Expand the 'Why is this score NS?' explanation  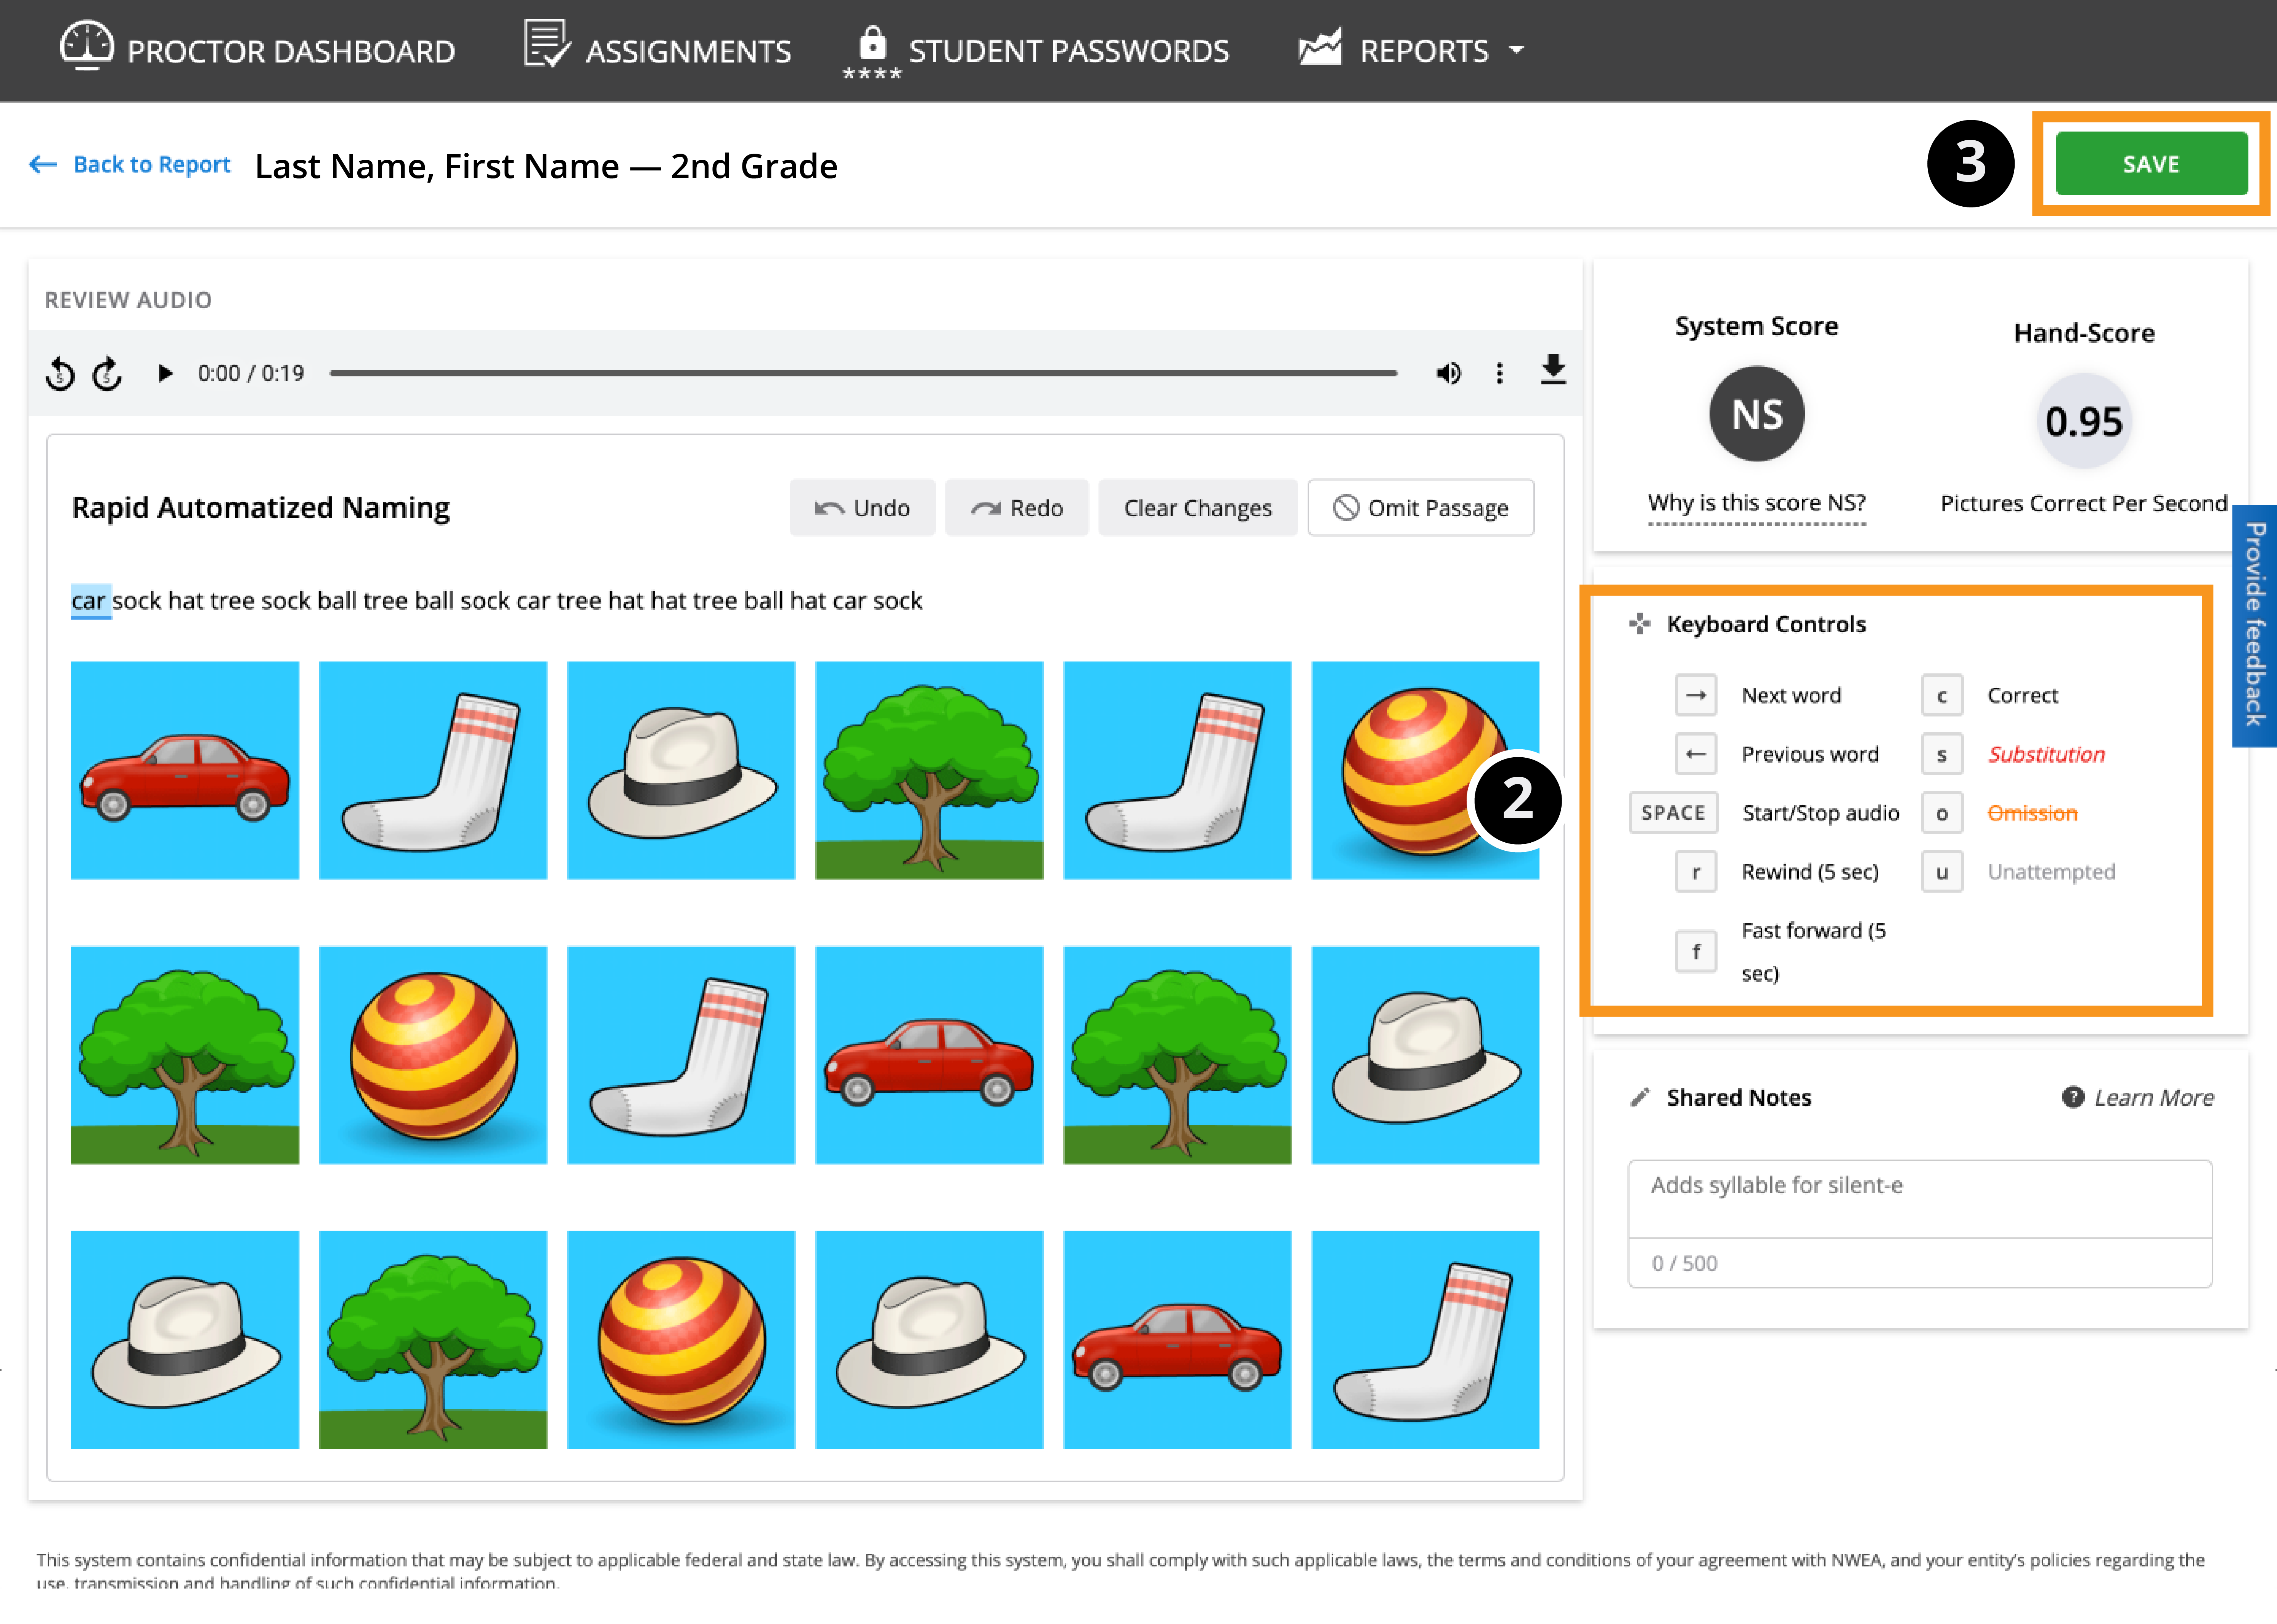tap(1756, 503)
